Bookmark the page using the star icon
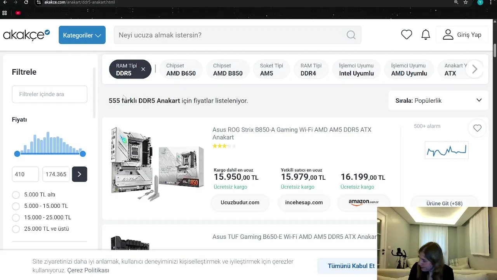497x280 pixels. click(x=466, y=2)
